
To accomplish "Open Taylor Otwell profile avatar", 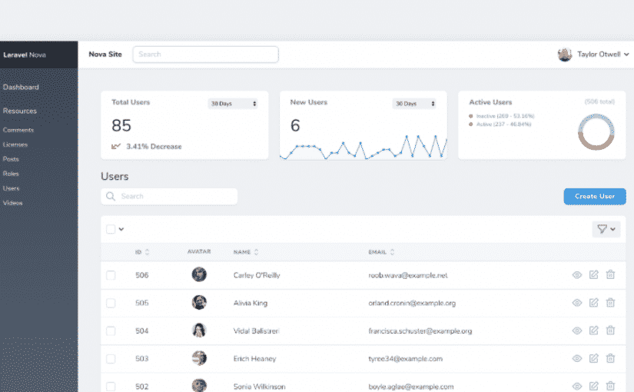I will pos(565,55).
